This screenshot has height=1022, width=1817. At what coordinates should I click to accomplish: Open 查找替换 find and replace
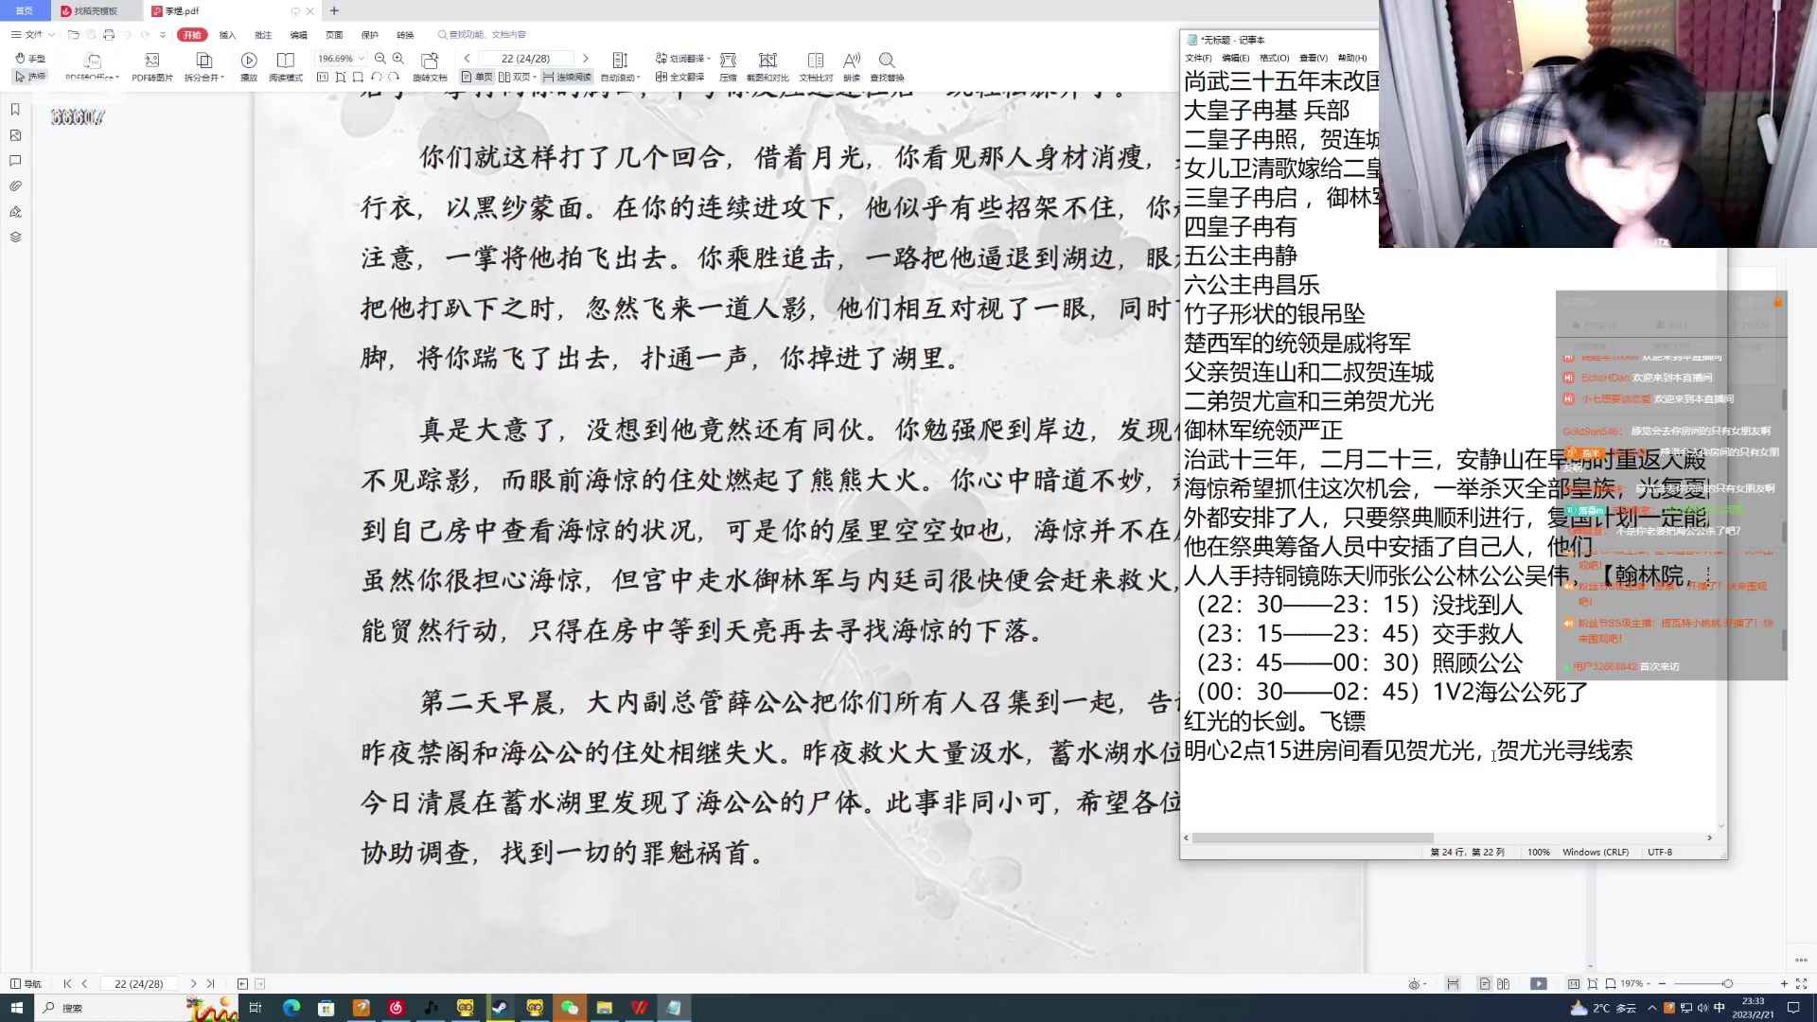tap(887, 67)
